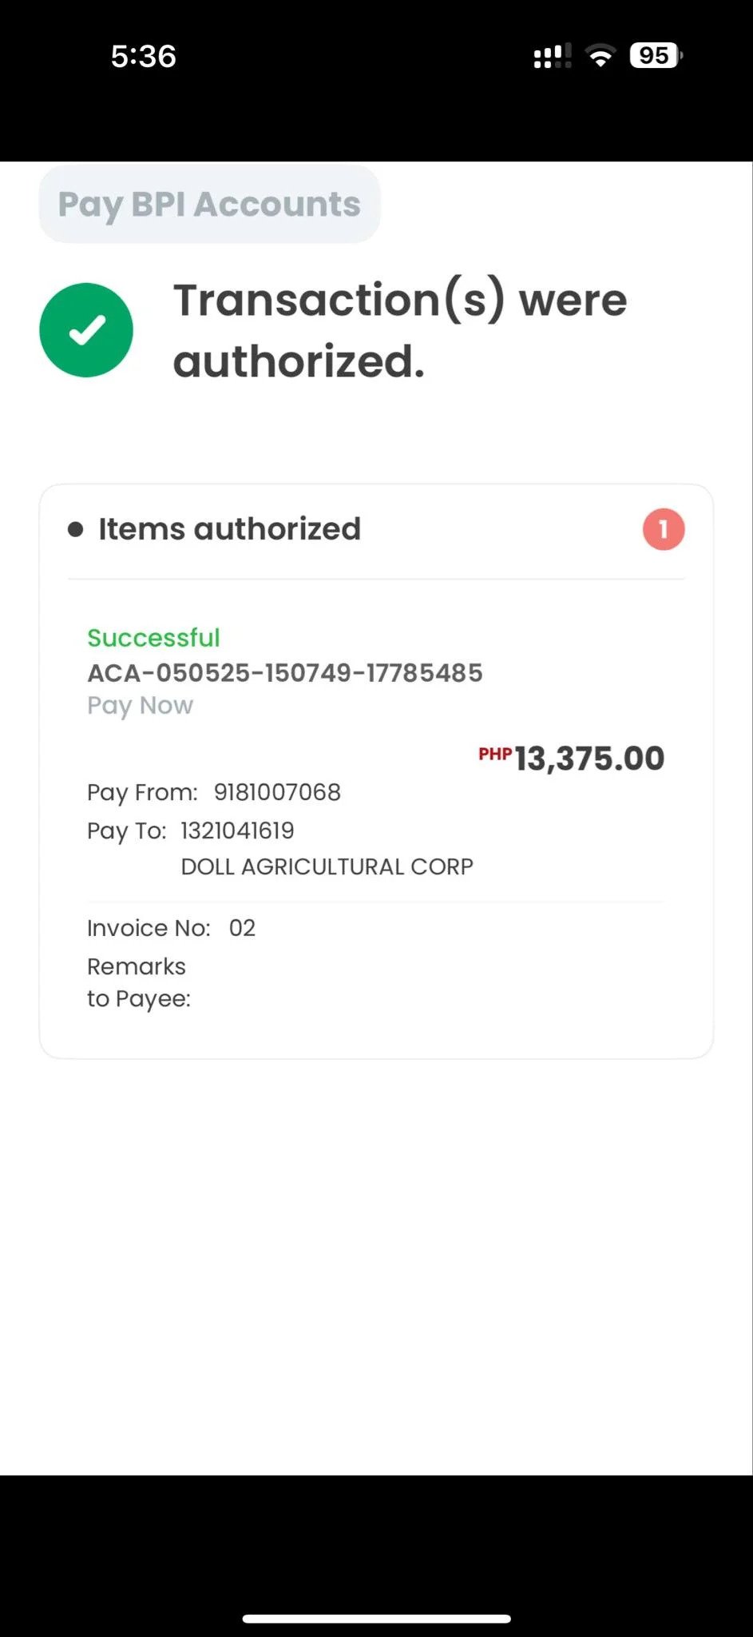Tap the red PHP currency label

tap(495, 754)
